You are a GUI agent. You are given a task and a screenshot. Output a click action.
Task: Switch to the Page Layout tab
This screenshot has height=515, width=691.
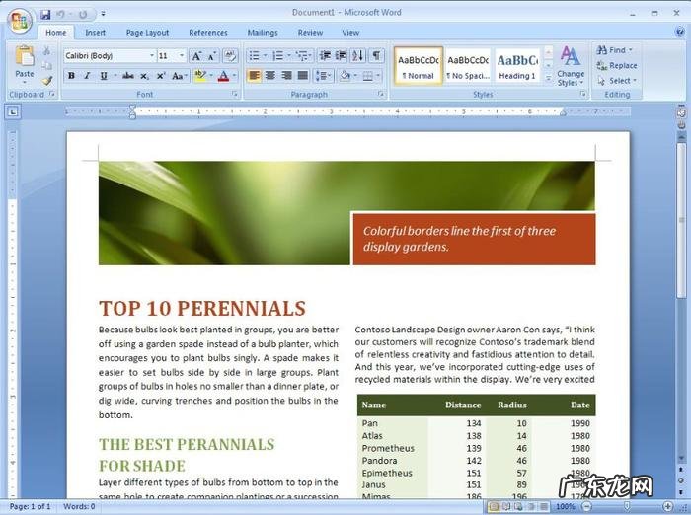[147, 33]
